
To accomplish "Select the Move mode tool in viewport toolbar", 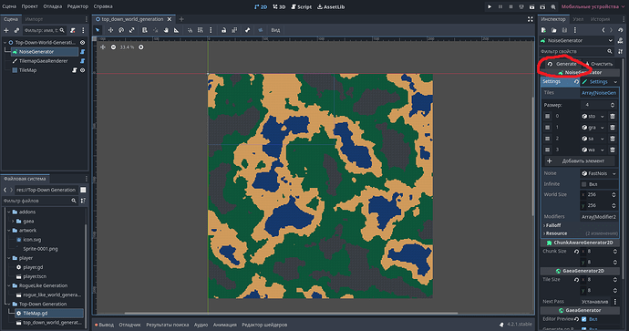I will click(110, 30).
